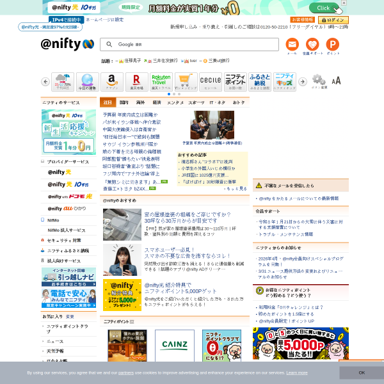
Task: Click the 電話で安心 campaign banner
Action: (68, 298)
